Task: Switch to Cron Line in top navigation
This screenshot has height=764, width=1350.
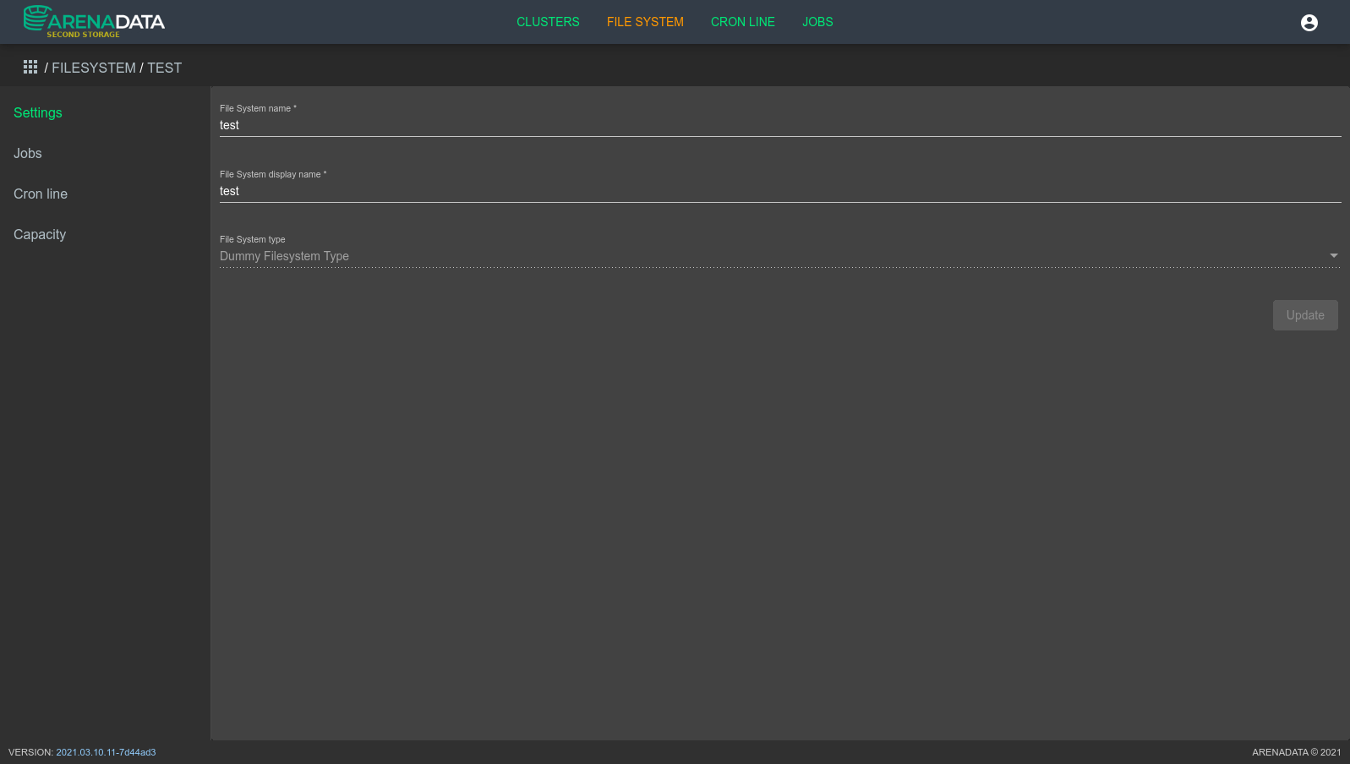Action: coord(742,22)
